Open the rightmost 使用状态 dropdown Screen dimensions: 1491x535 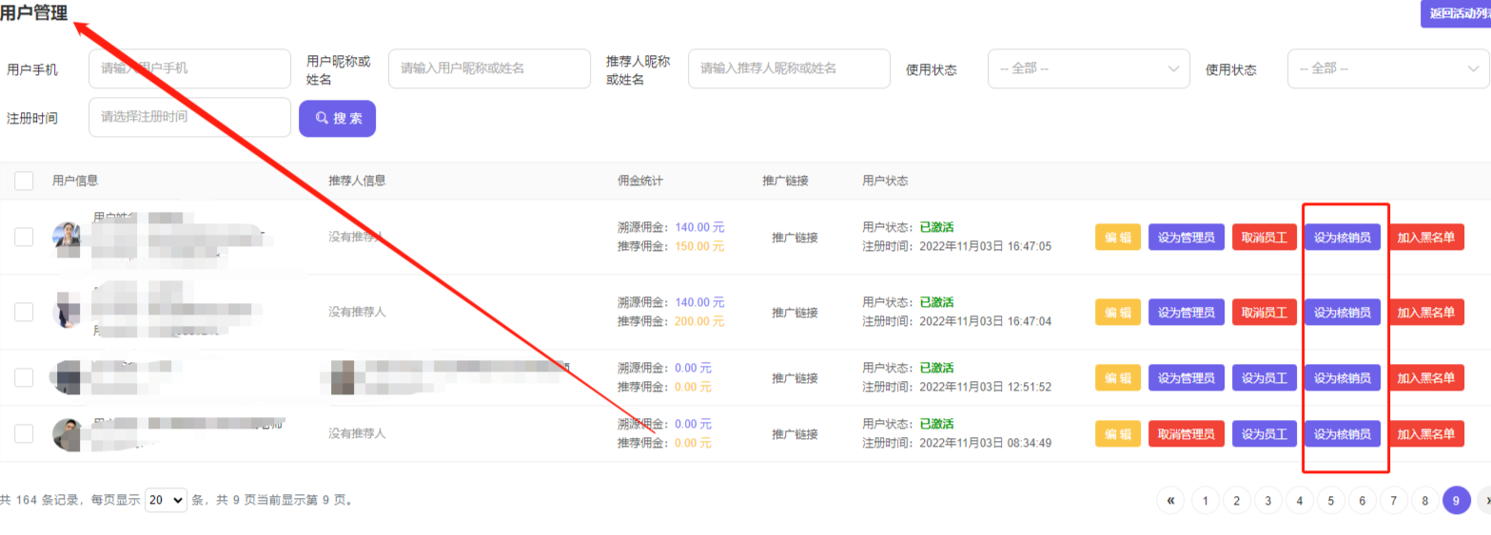(x=1389, y=68)
